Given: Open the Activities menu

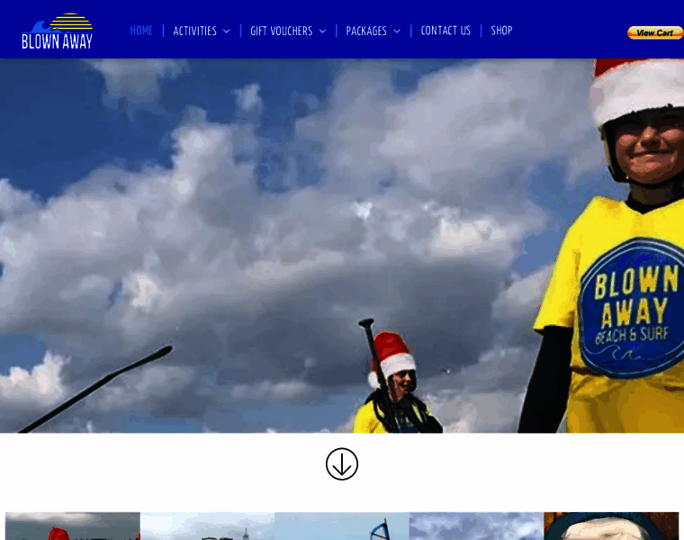Looking at the screenshot, I should 195,31.
